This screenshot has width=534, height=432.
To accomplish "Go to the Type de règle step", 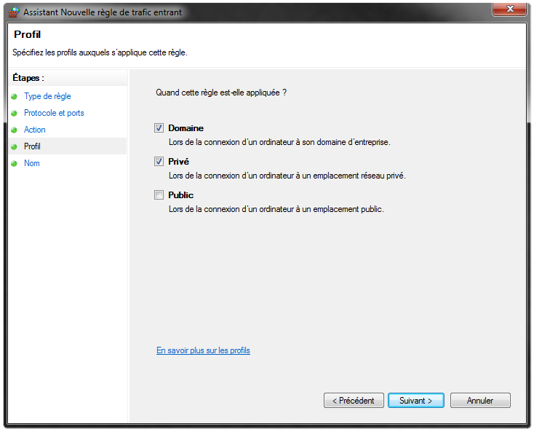I will (x=47, y=96).
